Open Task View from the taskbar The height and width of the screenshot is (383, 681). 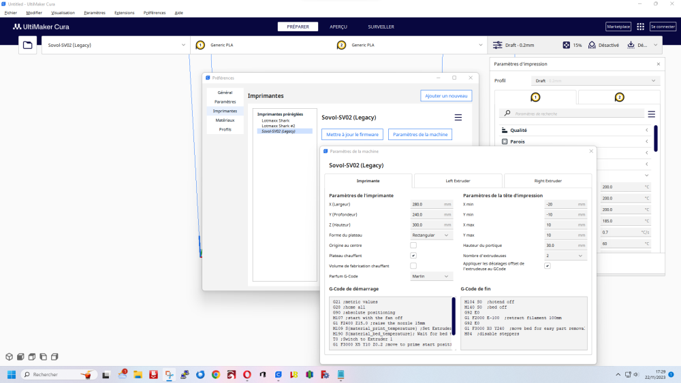[106, 375]
